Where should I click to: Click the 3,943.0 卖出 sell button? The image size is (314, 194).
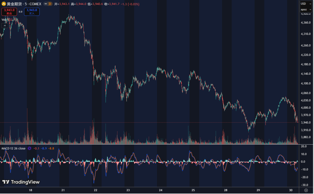(9, 12)
